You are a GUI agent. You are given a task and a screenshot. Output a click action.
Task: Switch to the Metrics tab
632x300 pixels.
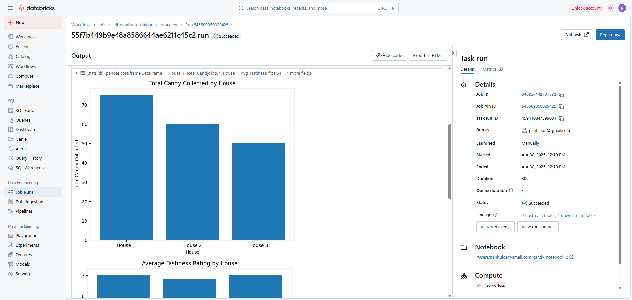(x=489, y=69)
